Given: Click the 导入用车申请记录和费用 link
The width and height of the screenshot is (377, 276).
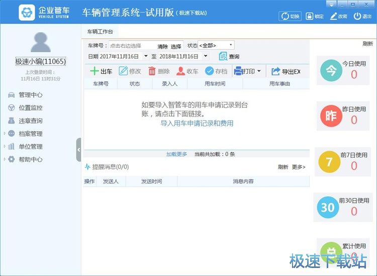Looking at the screenshot, I should point(197,123).
